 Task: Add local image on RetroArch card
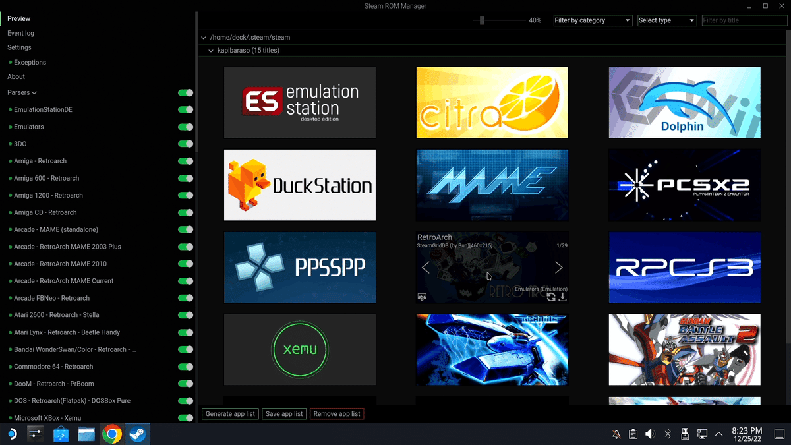point(422,297)
